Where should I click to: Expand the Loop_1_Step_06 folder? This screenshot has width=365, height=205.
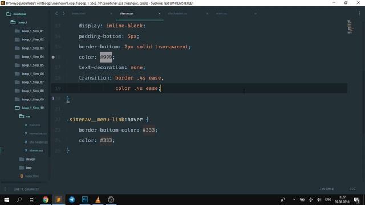pyautogui.click(x=29, y=73)
